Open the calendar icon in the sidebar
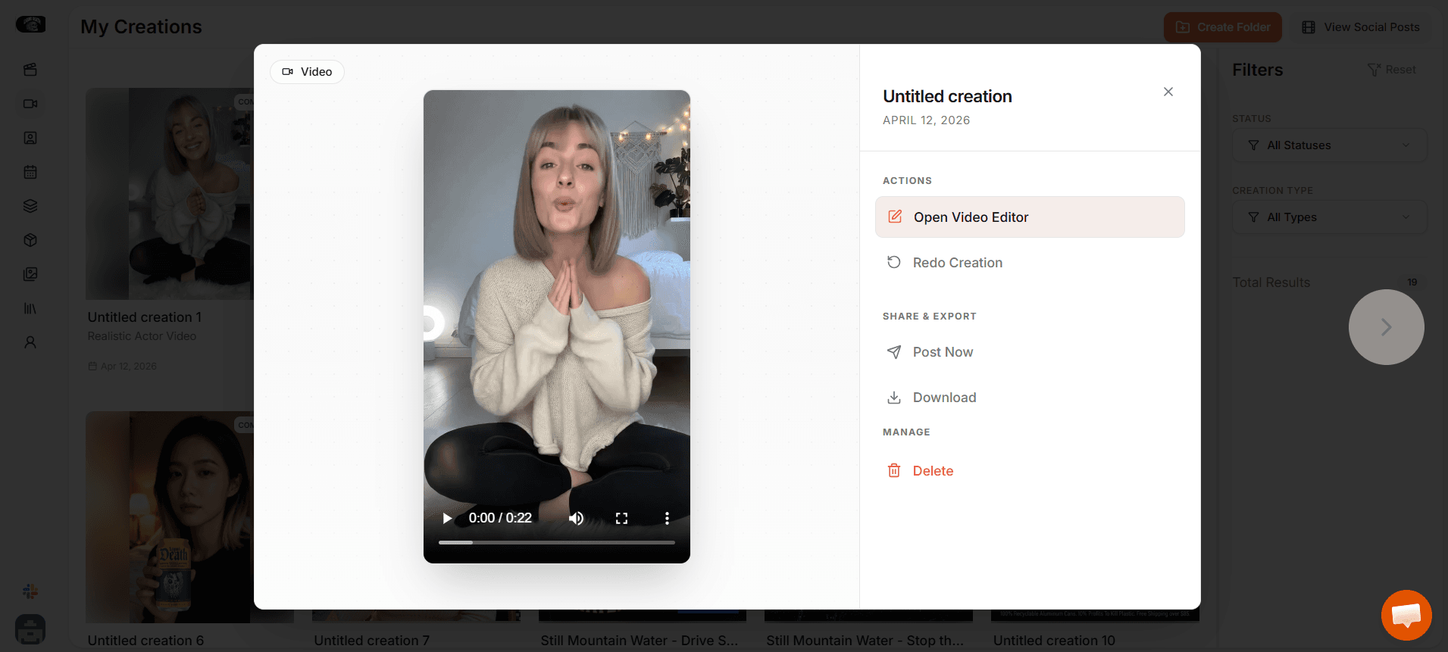 [x=30, y=172]
